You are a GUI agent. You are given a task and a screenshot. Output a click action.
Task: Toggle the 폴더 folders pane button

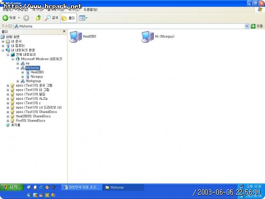pyautogui.click(x=68, y=18)
